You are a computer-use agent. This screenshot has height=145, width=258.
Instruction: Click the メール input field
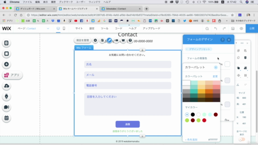pos(127,75)
